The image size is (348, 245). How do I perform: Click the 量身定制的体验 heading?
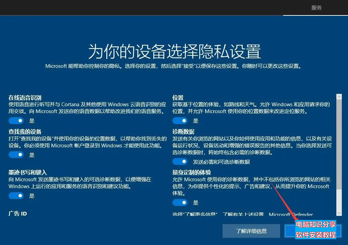[x=192, y=172]
